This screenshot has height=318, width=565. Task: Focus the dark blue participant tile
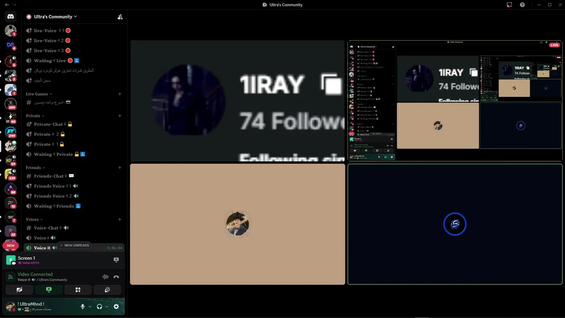pyautogui.click(x=455, y=224)
